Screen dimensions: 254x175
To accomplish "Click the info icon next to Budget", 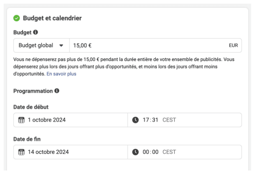I will (35, 32).
